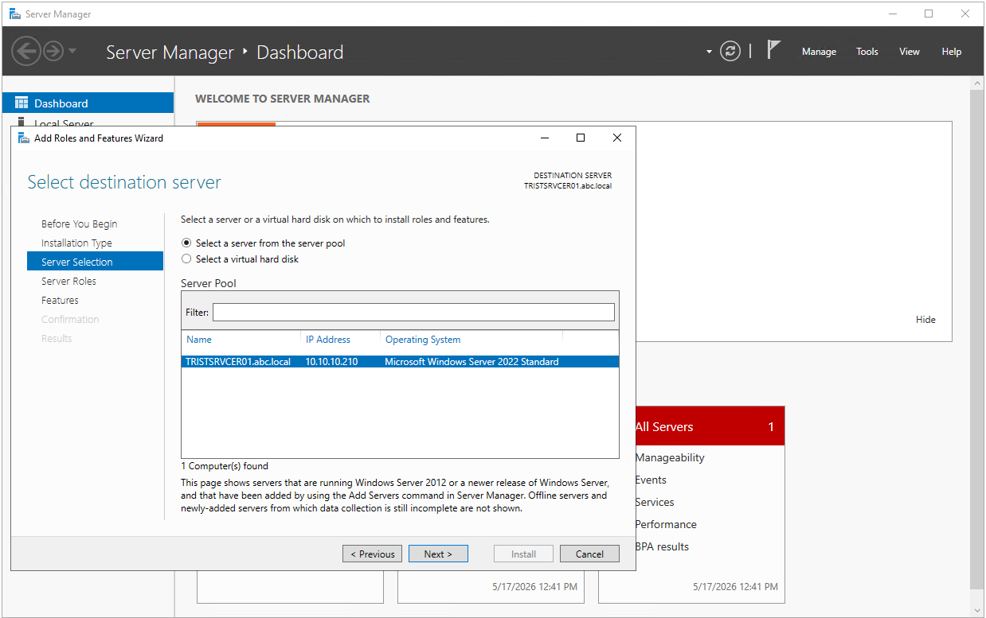Open dropdown arrow left of Refresh icon
The image size is (986, 618).
tap(709, 52)
